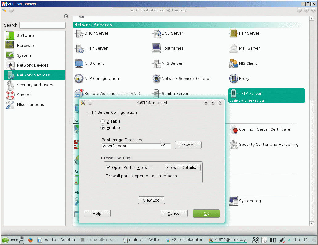
Task: Open Firewall Details... dialog
Action: click(182, 168)
